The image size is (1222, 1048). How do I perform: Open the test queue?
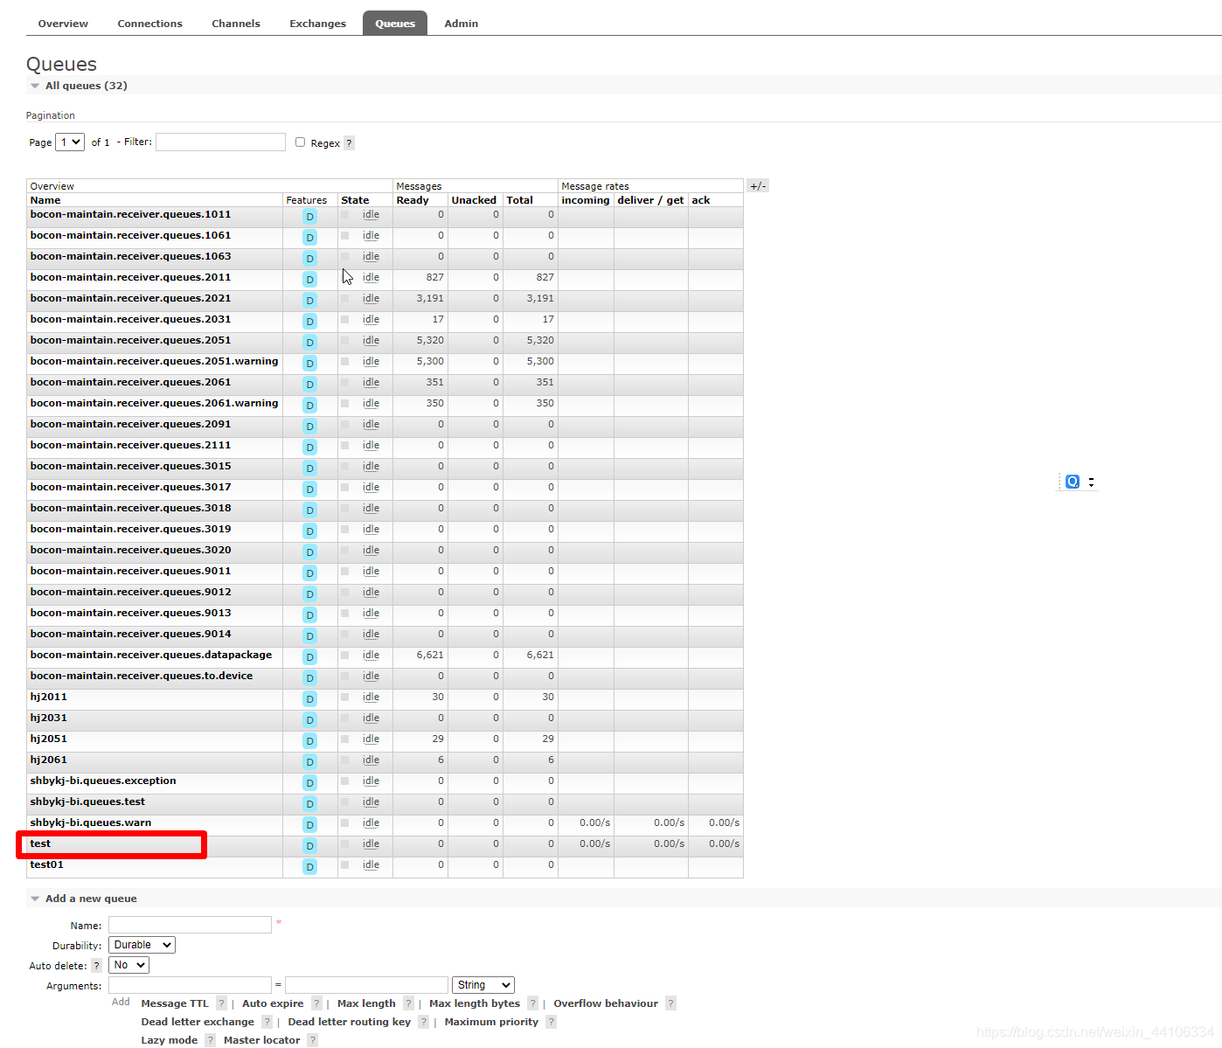click(x=40, y=843)
